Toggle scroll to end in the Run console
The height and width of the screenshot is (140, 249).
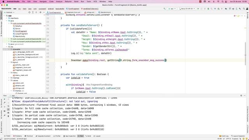(9, 109)
